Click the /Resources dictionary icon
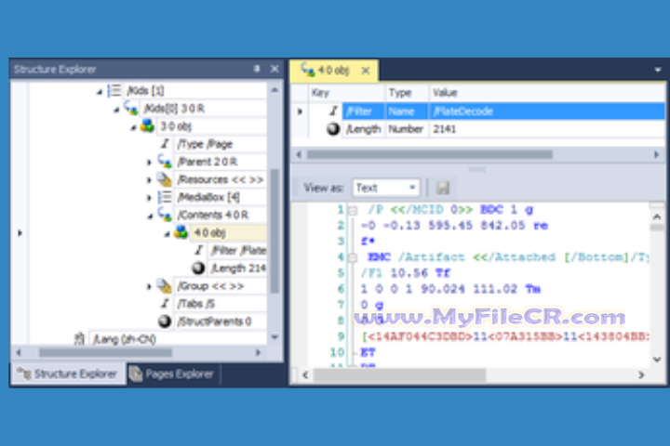 click(x=165, y=179)
